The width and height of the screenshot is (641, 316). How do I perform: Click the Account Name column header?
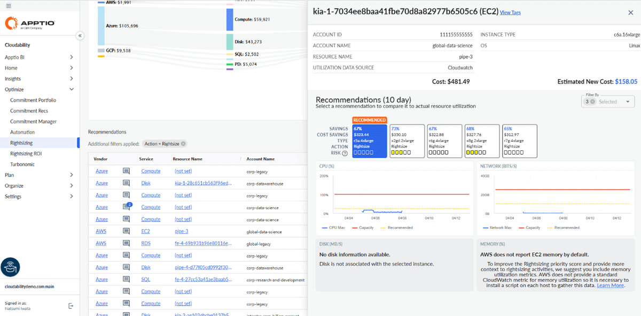(x=261, y=159)
